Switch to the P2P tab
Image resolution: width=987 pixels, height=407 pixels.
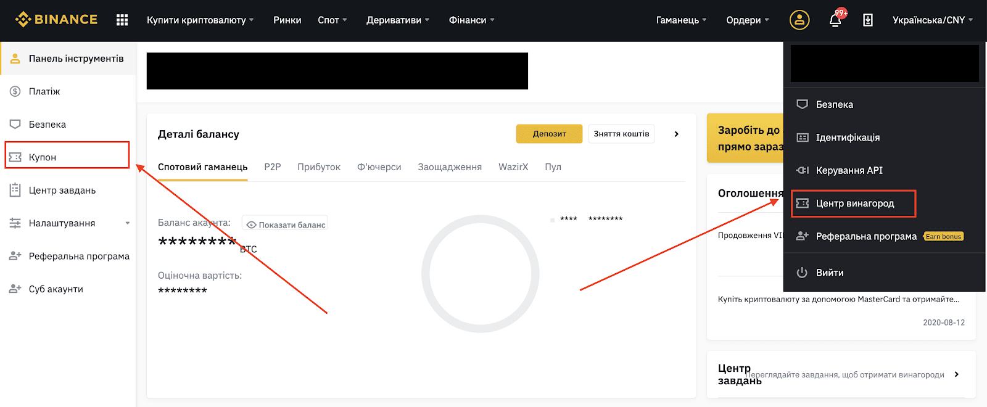point(273,167)
